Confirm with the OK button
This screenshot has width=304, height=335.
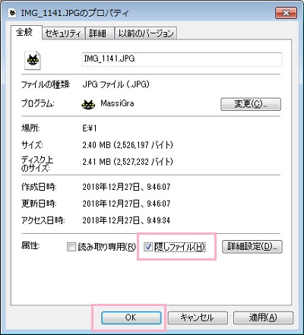[131, 318]
